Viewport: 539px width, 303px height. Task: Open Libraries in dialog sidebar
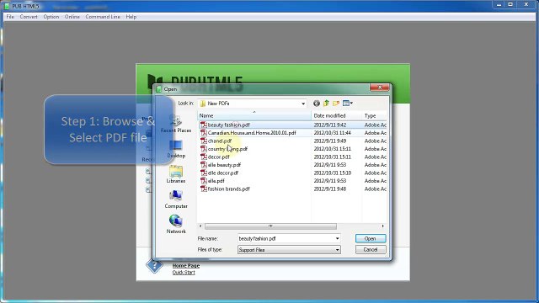tap(176, 174)
